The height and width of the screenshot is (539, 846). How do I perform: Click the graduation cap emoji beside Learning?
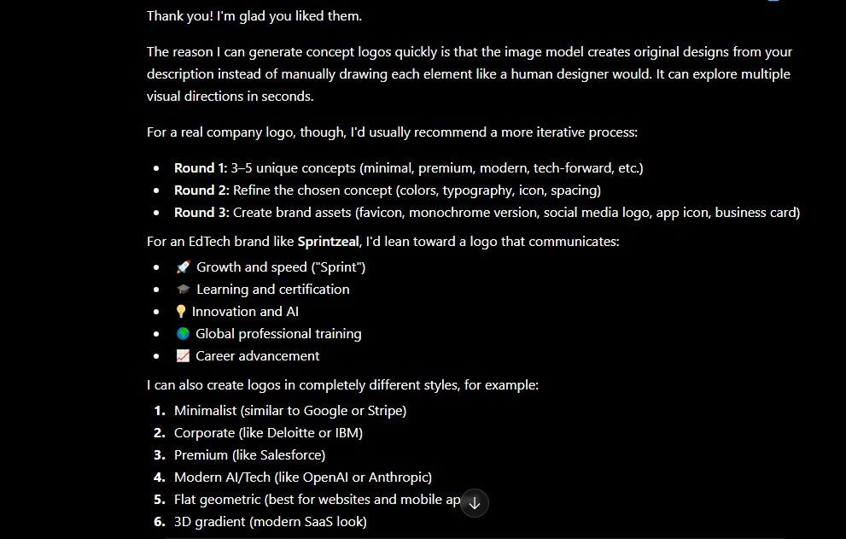(184, 289)
